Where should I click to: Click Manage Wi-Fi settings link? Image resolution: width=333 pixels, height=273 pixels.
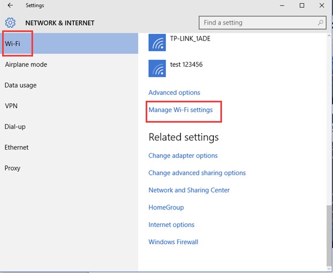click(180, 110)
